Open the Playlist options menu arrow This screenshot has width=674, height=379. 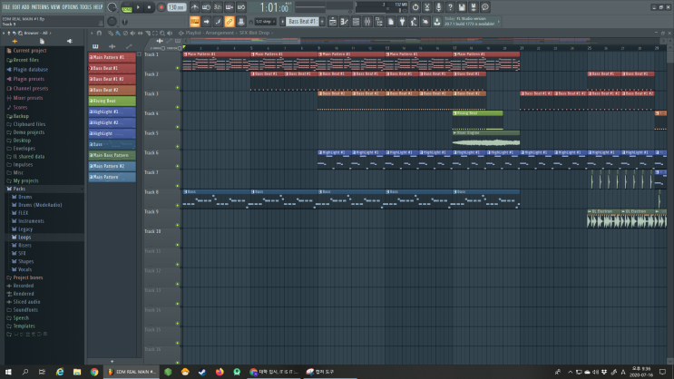pos(92,33)
